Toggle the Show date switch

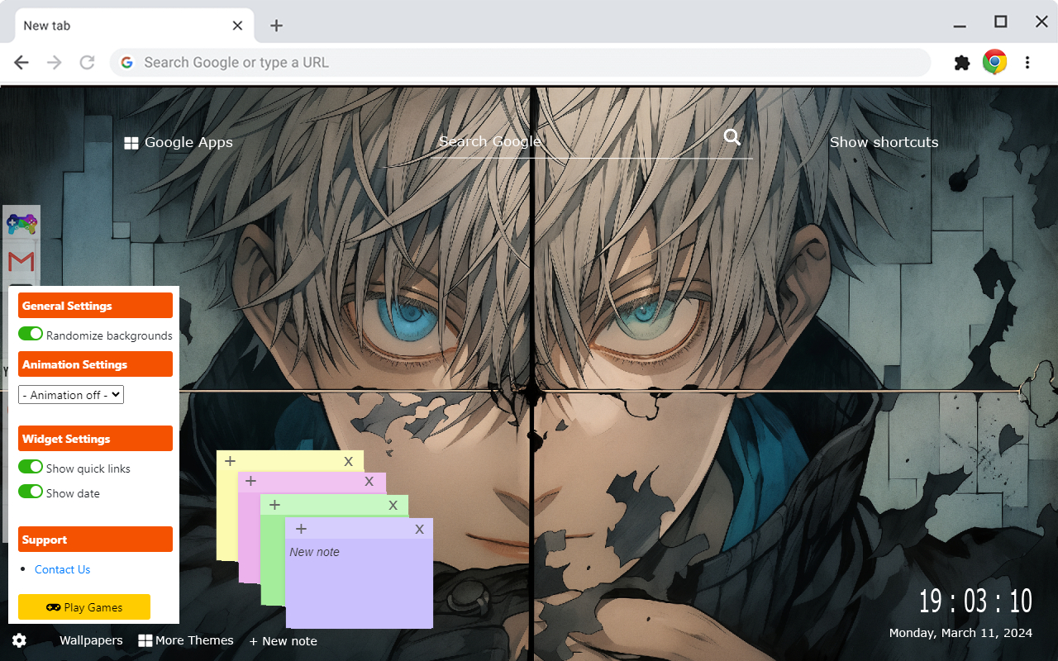click(31, 492)
